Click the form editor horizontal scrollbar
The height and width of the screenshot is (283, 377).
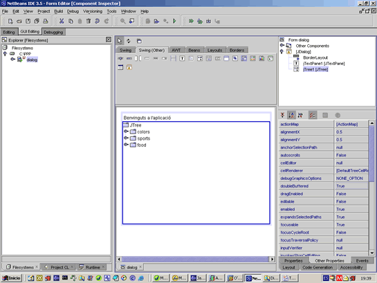click(x=195, y=259)
